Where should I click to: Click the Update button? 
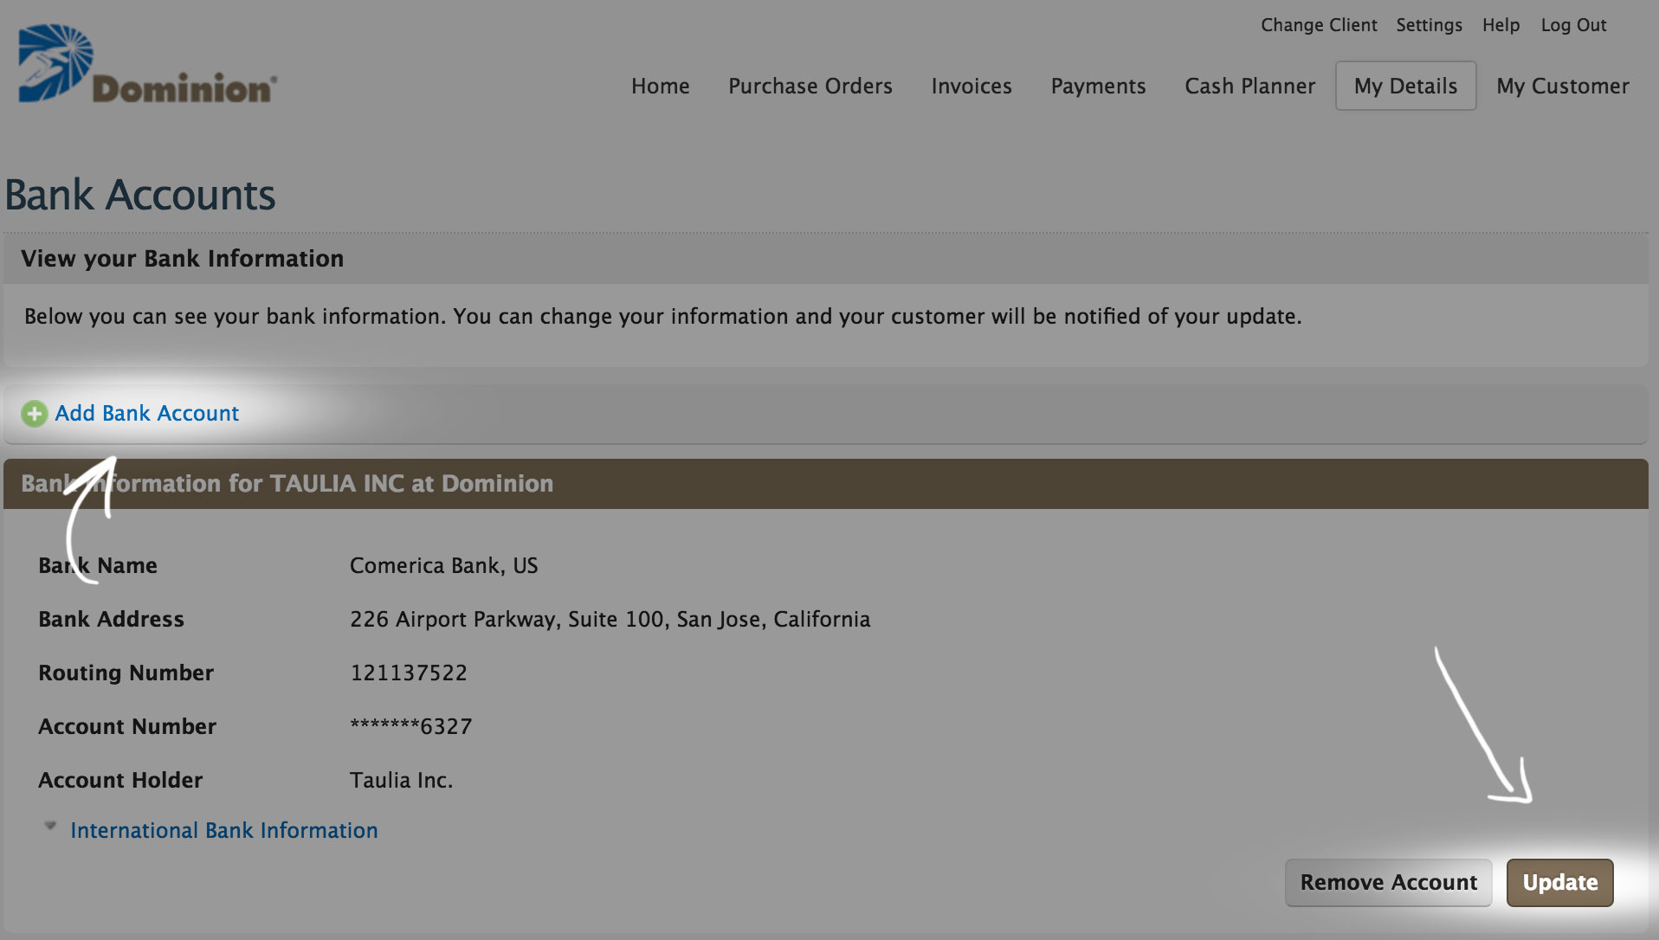(1560, 882)
